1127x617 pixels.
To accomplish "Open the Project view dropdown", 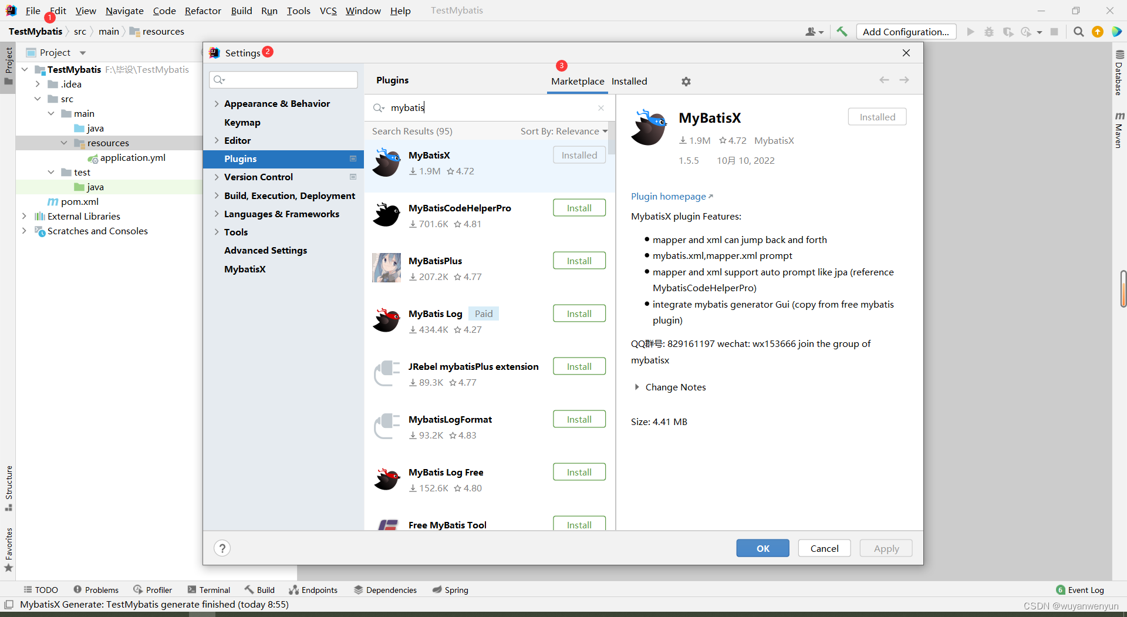I will [x=82, y=53].
